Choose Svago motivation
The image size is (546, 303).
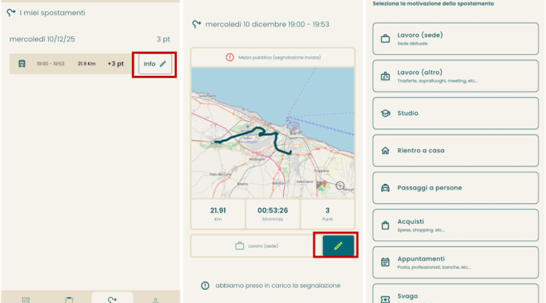pyautogui.click(x=456, y=294)
